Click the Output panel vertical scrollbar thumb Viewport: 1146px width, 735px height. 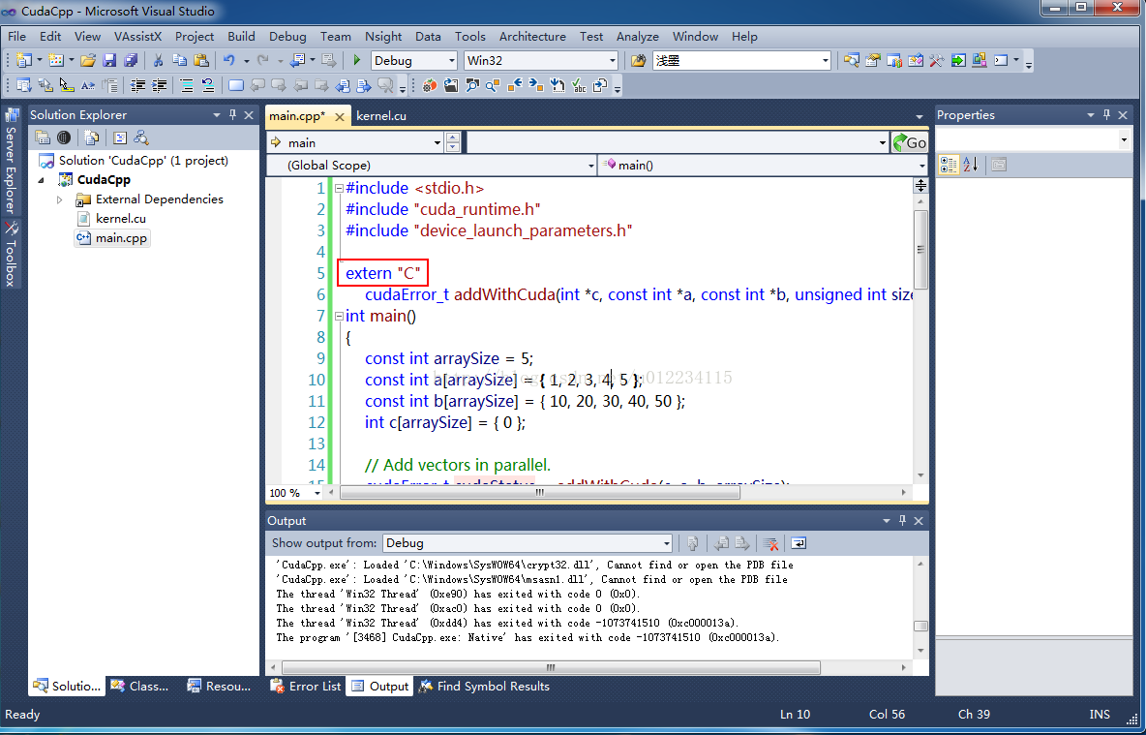coord(920,626)
